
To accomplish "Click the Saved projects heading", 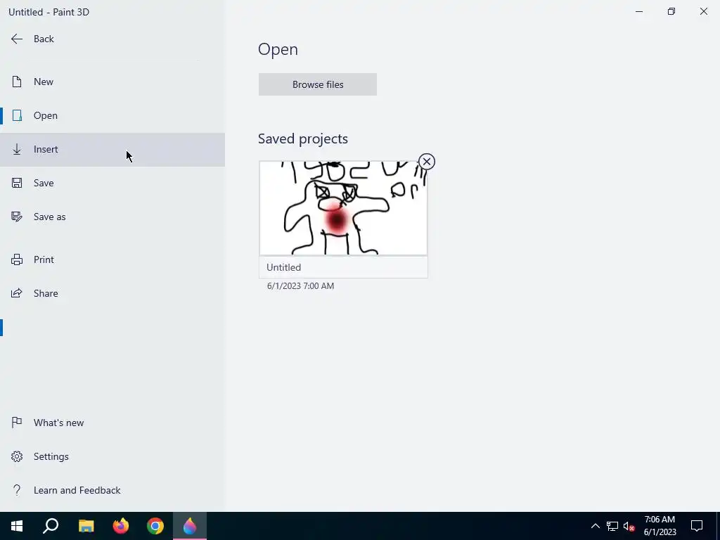I will click(x=303, y=139).
